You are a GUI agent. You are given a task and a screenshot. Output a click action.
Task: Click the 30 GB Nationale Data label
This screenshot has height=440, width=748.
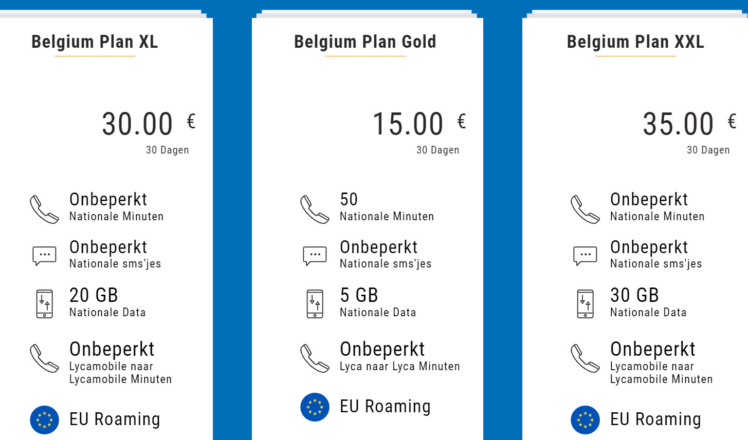point(648,302)
